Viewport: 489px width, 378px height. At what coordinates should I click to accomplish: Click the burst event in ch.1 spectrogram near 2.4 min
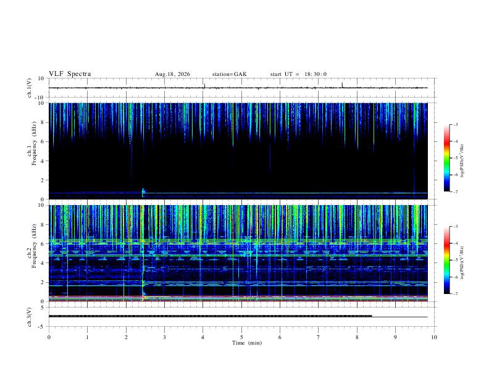point(143,193)
